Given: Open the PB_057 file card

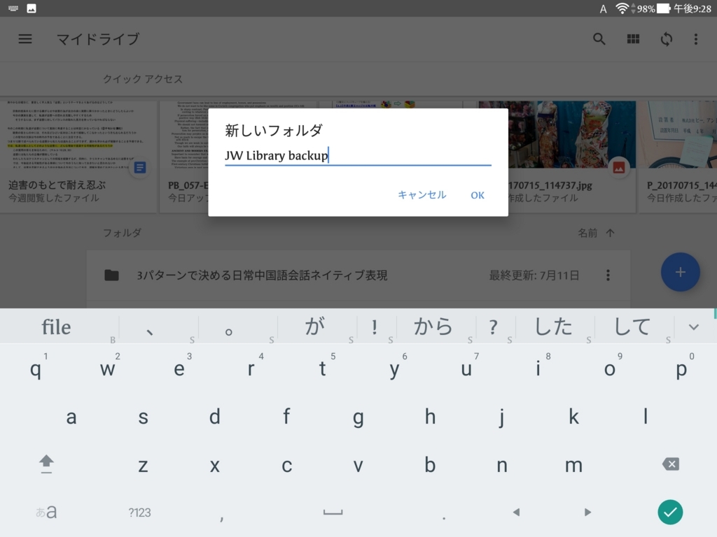Looking at the screenshot, I should (x=184, y=156).
